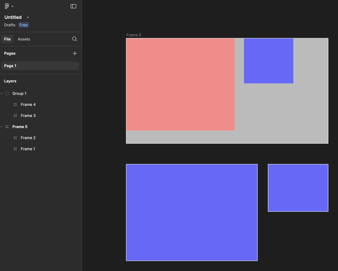Image resolution: width=338 pixels, height=271 pixels.
Task: Switch to the Assets tab
Action: 24,39
